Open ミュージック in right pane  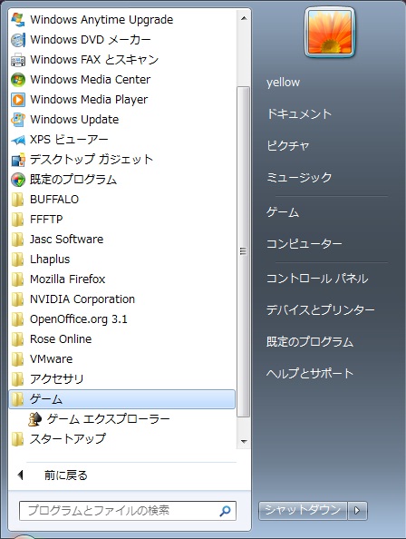(x=299, y=177)
